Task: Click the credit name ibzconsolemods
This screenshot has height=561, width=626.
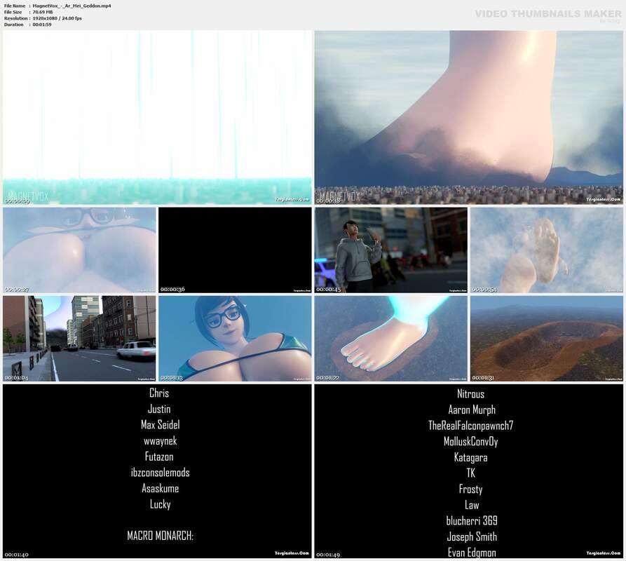Action: [x=160, y=473]
